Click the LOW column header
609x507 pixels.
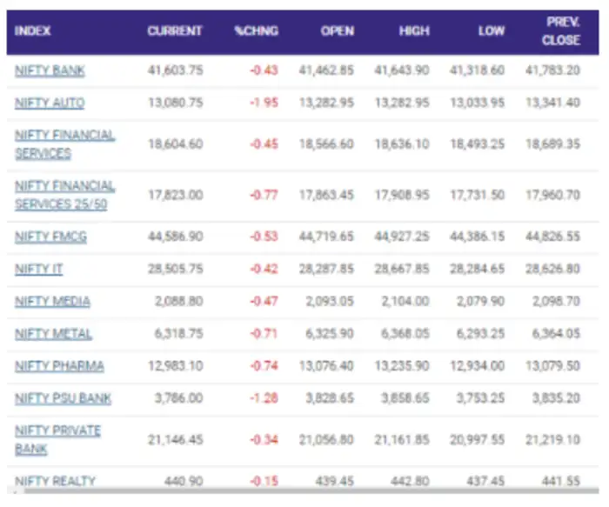tap(491, 31)
